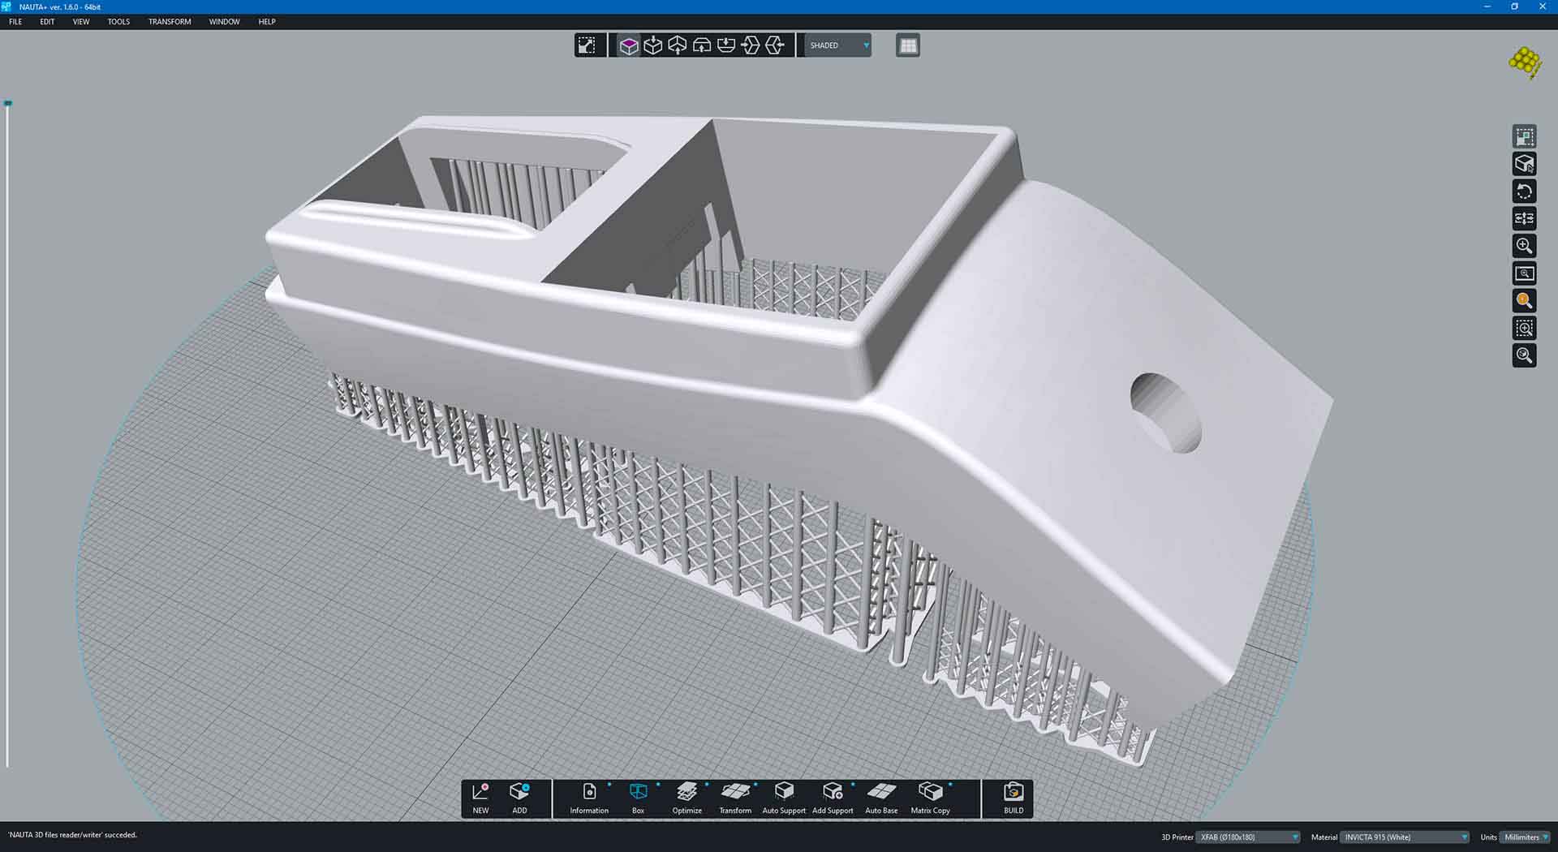Expand the 3D Printer XFAB dropdown
1558x852 pixels.
click(1249, 837)
